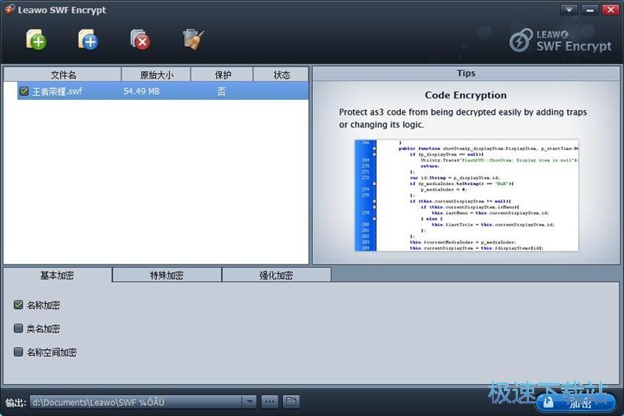The height and width of the screenshot is (416, 624).
Task: Enable the 名称空间加密 checkbox
Action: (18, 352)
